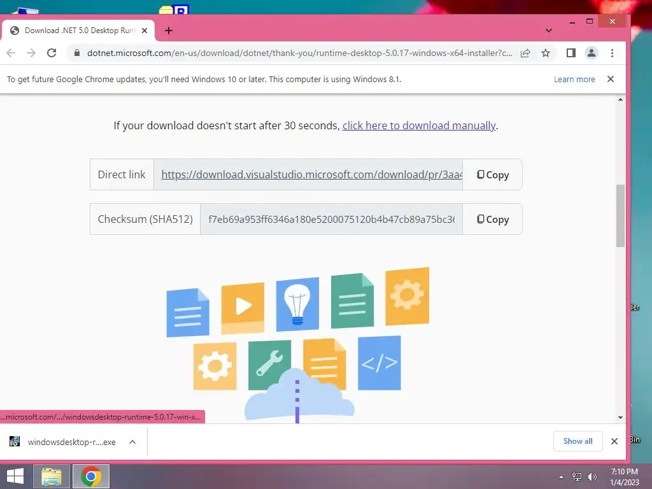652x489 pixels.
Task: Click the light bulb illustration tile
Action: point(297,304)
